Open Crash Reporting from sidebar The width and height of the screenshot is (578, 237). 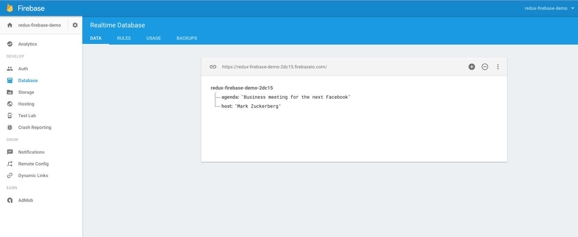tap(35, 127)
